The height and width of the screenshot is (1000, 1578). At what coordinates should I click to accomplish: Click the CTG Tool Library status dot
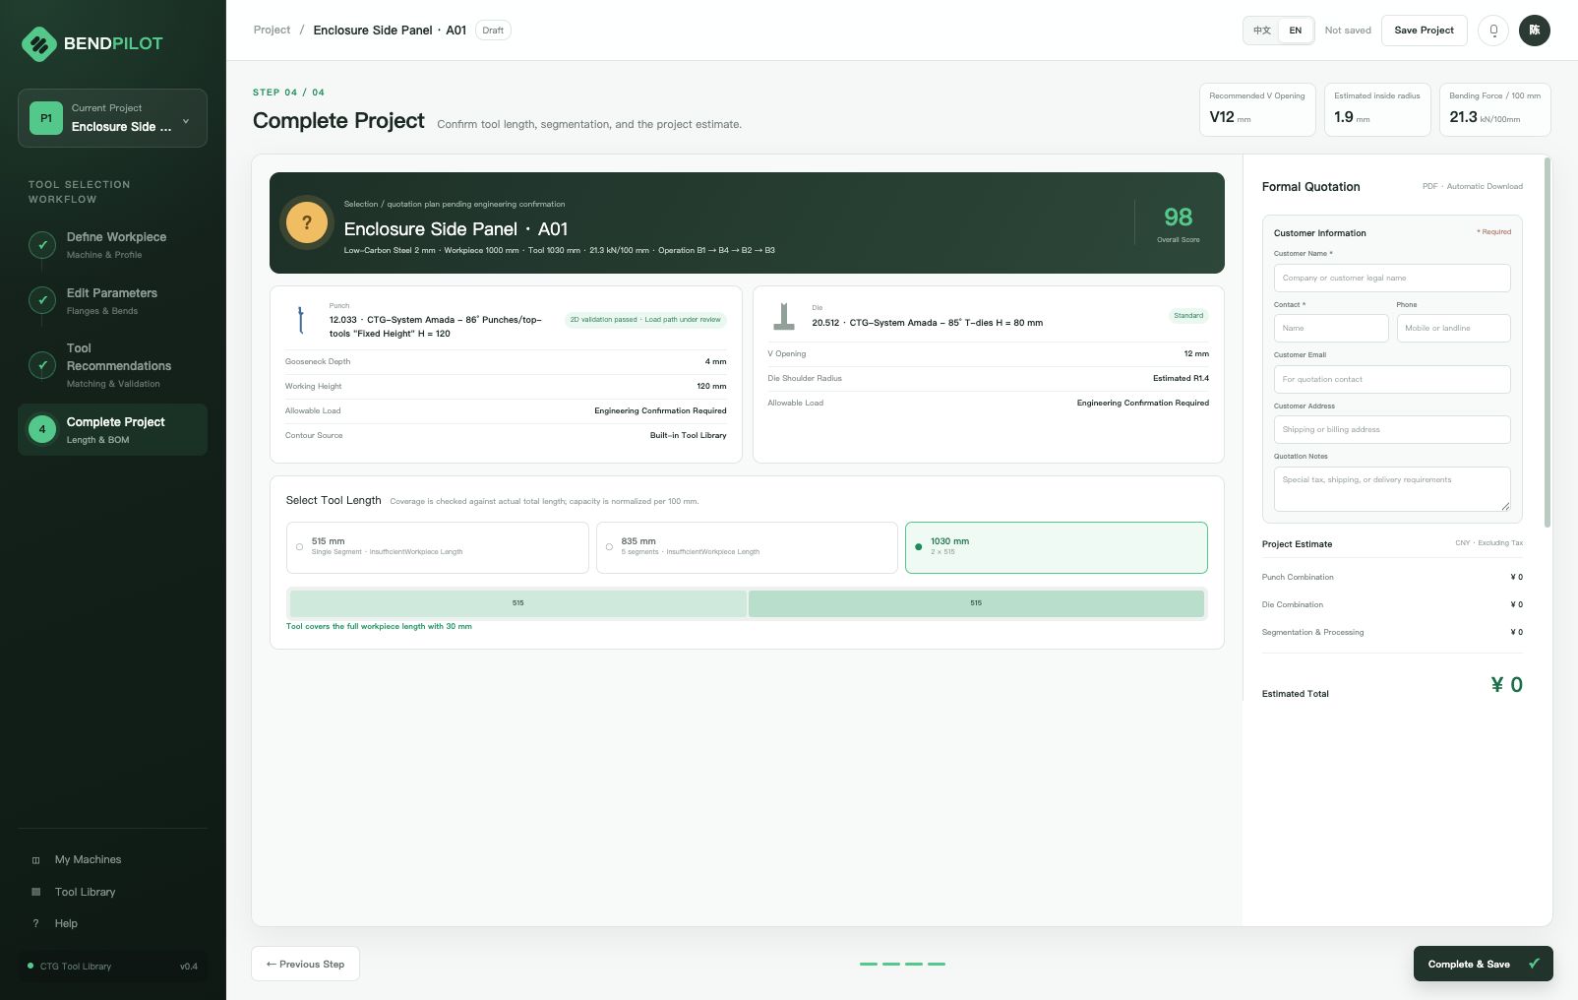point(30,966)
